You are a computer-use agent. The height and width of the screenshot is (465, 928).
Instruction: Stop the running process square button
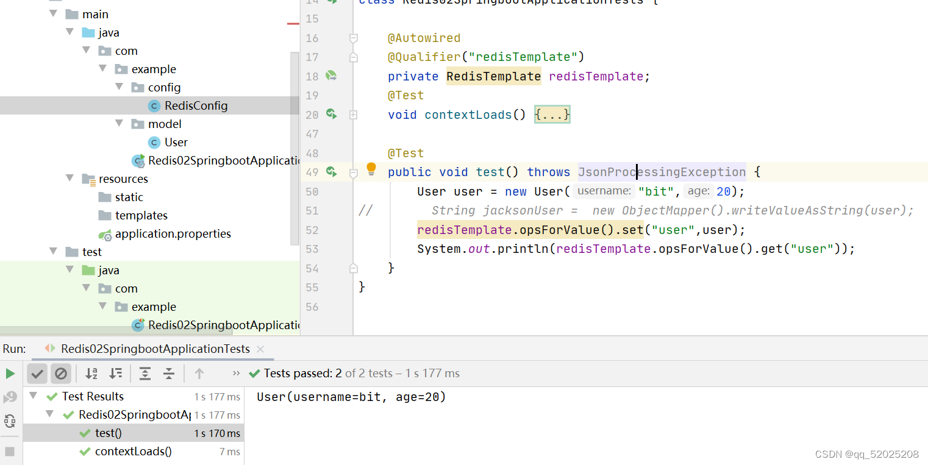[x=10, y=451]
